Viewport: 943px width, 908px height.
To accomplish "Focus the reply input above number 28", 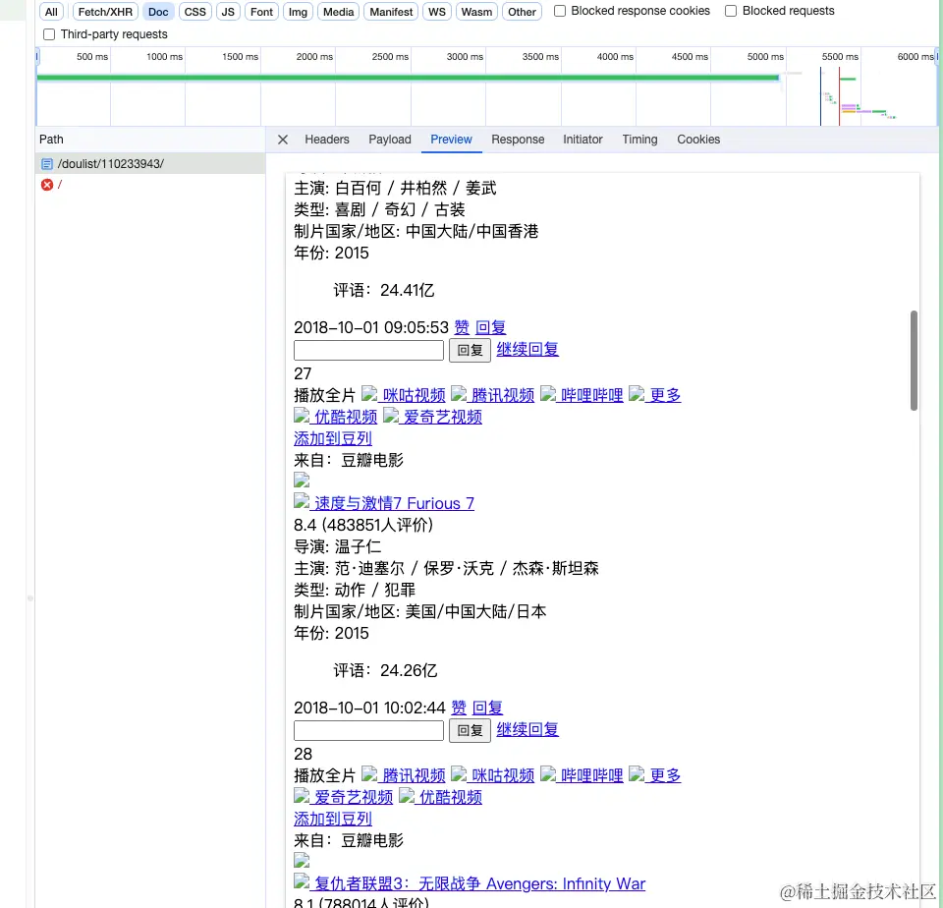I will 368,730.
